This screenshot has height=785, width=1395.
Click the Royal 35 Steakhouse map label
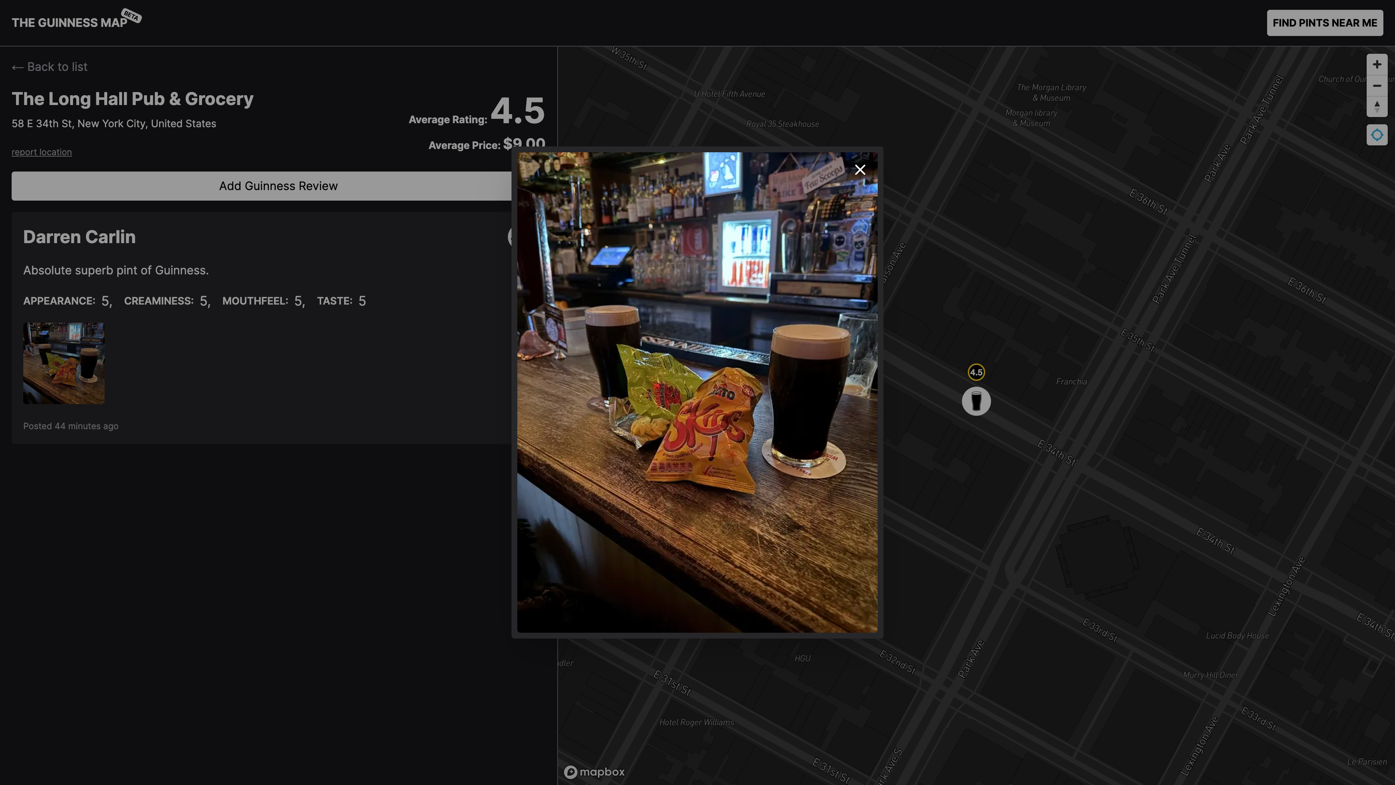783,124
